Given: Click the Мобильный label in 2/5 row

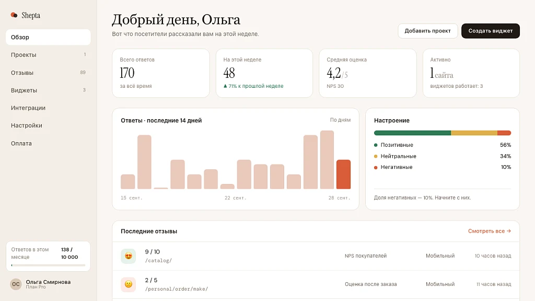Looking at the screenshot, I should 440,284.
